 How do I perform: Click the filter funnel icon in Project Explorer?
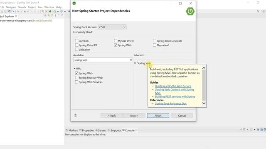coord(52,15)
